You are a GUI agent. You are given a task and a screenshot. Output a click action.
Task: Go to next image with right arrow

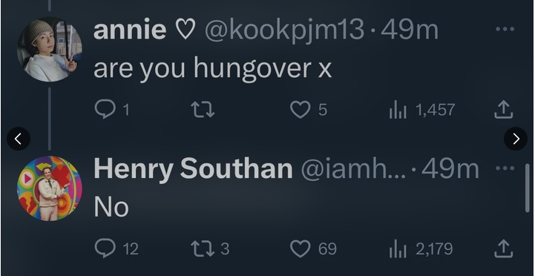click(x=516, y=139)
